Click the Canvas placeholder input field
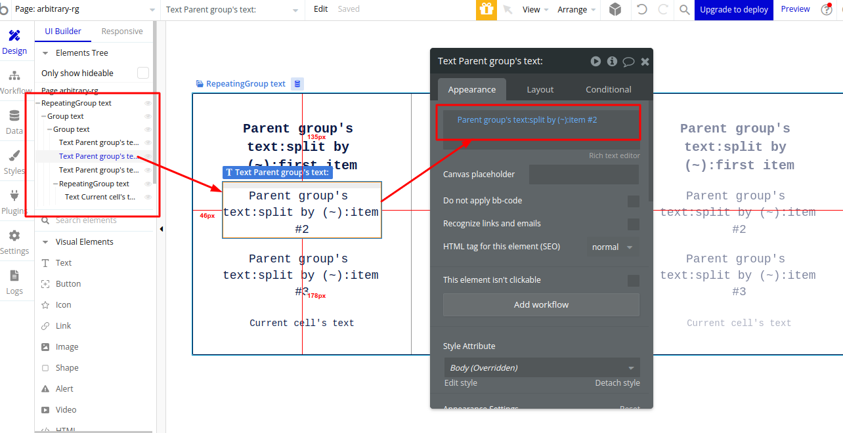This screenshot has width=843, height=433. [x=584, y=175]
